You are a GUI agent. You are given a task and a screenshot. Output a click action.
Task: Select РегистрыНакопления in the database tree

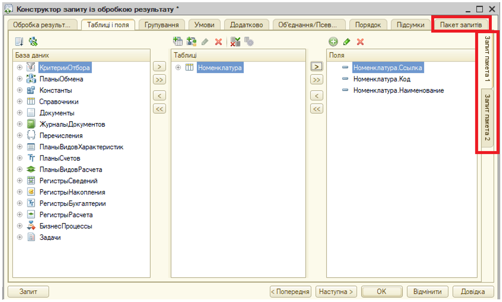click(72, 192)
